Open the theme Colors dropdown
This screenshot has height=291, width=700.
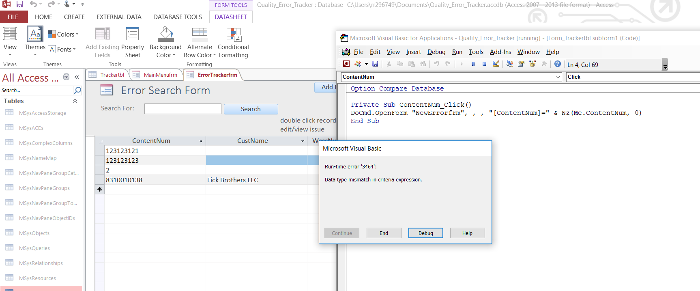63,34
